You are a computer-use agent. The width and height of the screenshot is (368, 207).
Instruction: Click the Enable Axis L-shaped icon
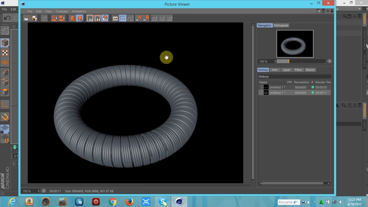click(x=5, y=104)
